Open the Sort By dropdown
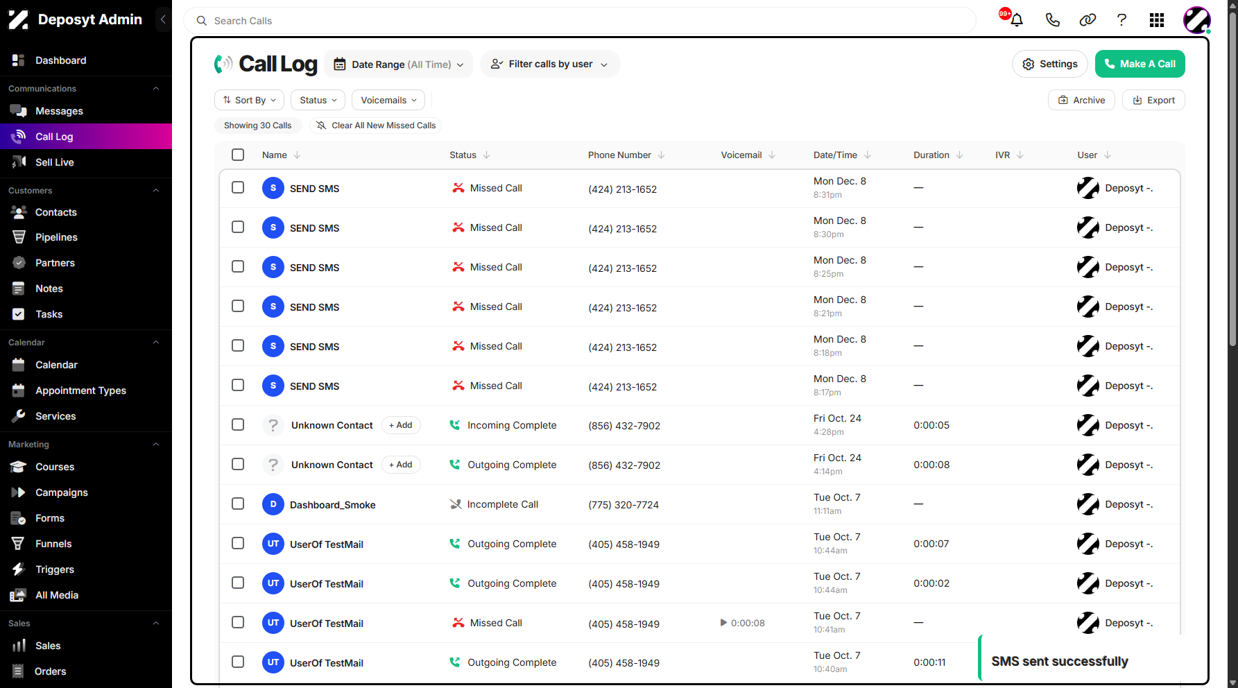 [x=250, y=100]
